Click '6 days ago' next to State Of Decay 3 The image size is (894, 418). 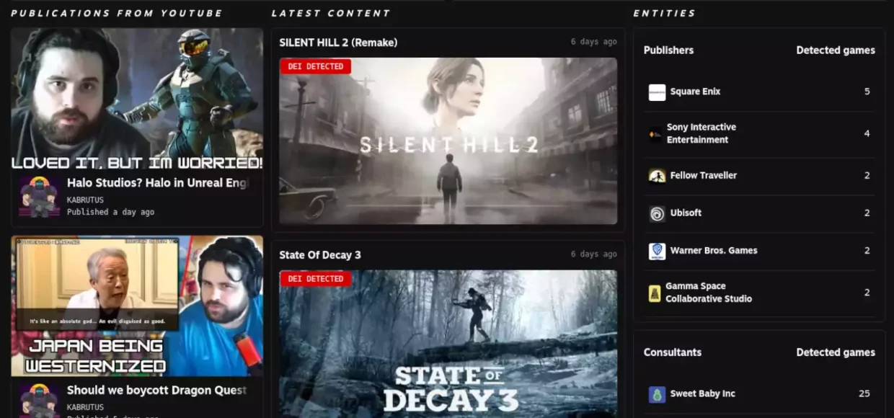point(594,254)
